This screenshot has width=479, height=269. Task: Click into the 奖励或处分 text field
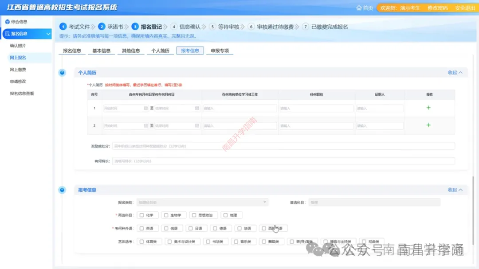[283, 146]
